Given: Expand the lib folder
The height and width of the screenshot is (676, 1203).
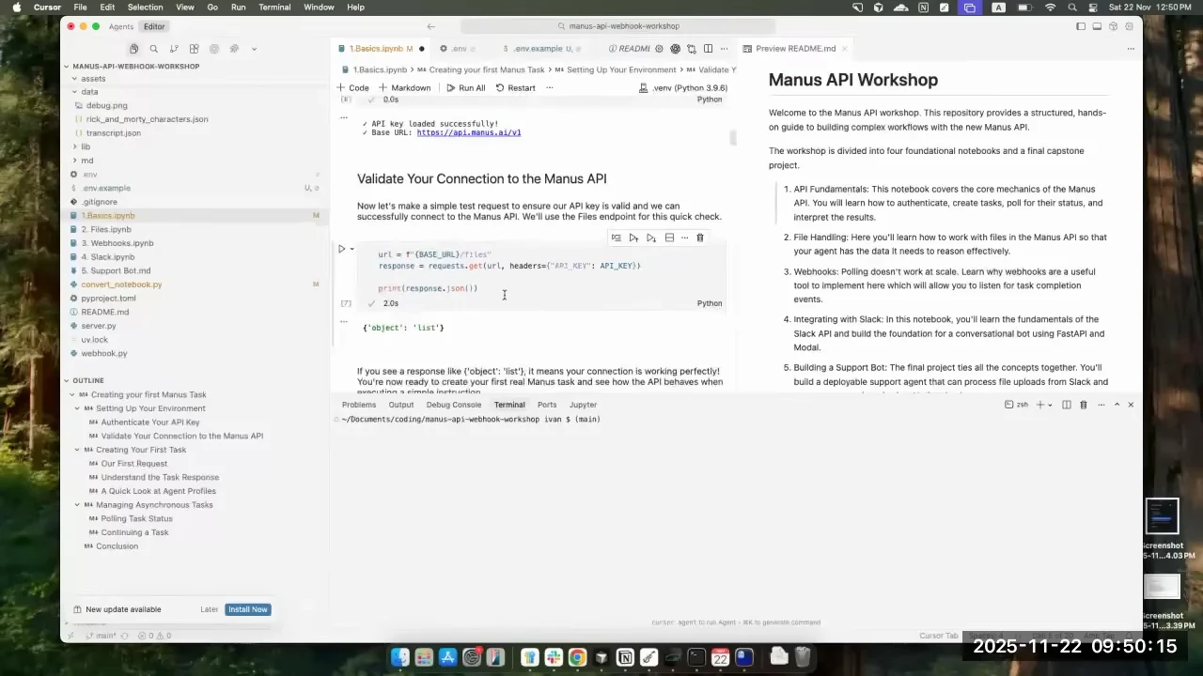Looking at the screenshot, I should [x=86, y=146].
